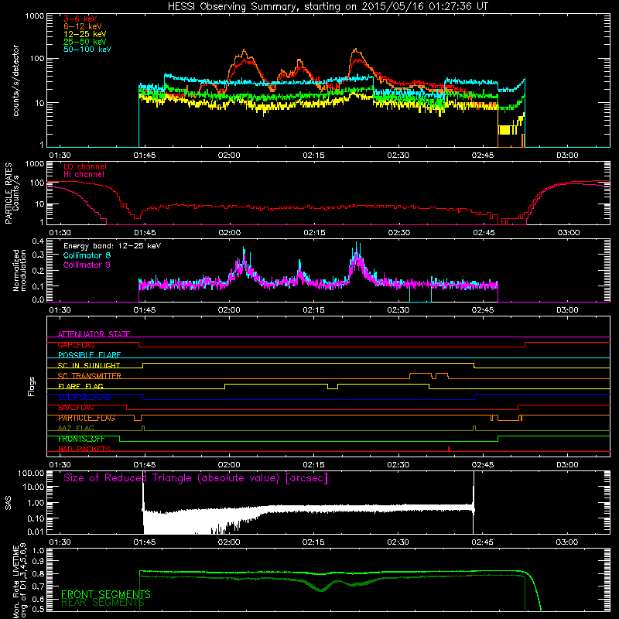Click the FRONT SEGMENTS legend entry
Screen dimensions: 619x619
(106, 594)
